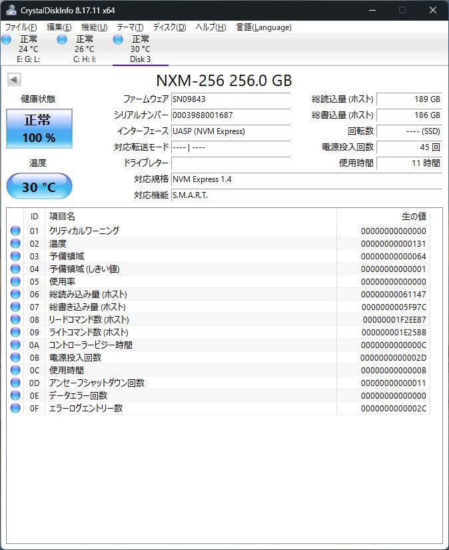
Task: Open the 機能(U) menu
Action: click(95, 27)
